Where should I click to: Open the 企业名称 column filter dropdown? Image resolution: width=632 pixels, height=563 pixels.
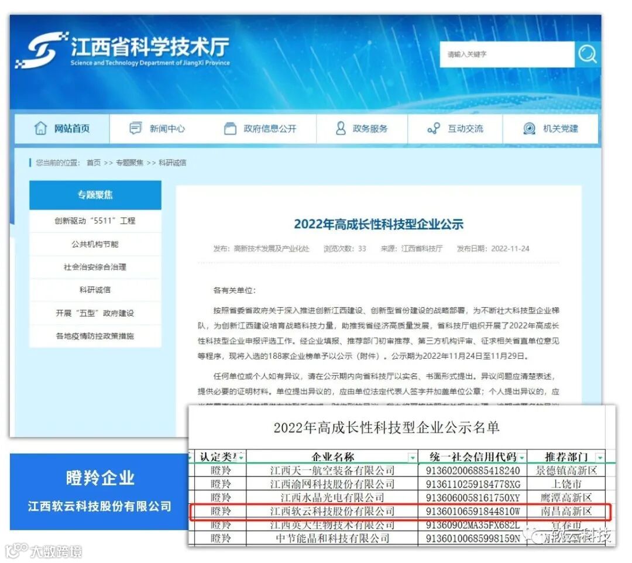412,458
